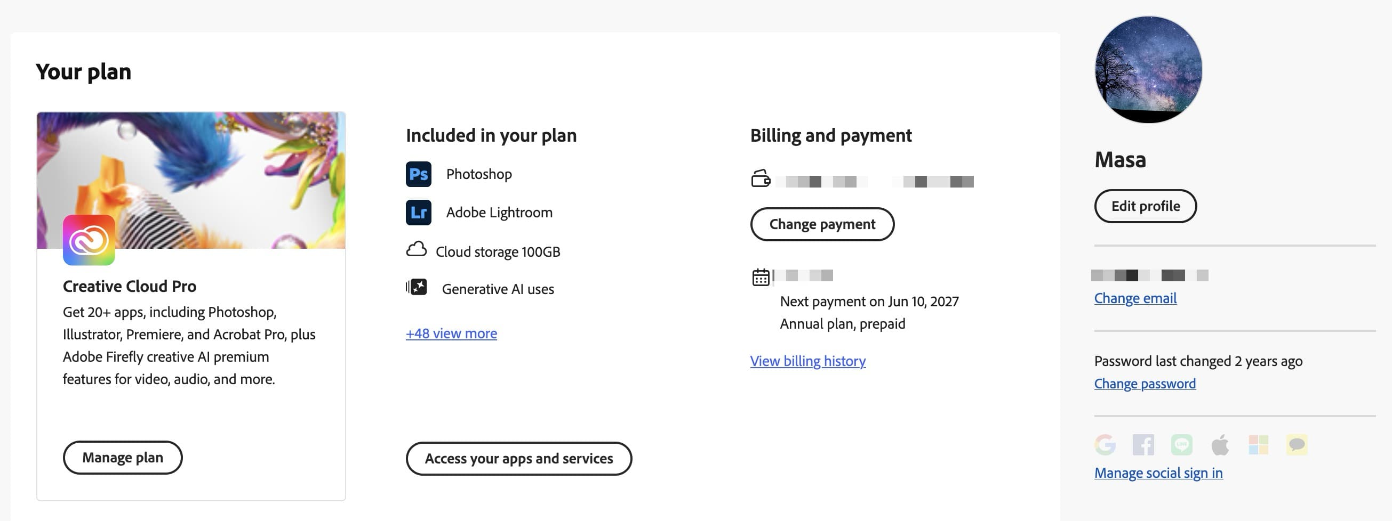Click the Apple social sign-in icon
This screenshot has width=1392, height=521.
click(x=1220, y=445)
